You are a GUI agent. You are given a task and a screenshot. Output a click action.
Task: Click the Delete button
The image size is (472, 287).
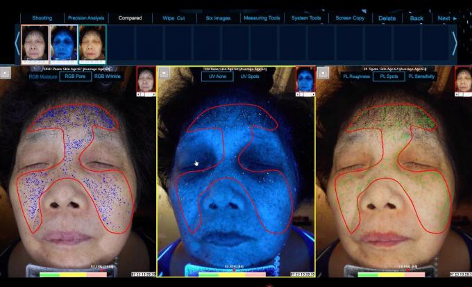pos(387,18)
